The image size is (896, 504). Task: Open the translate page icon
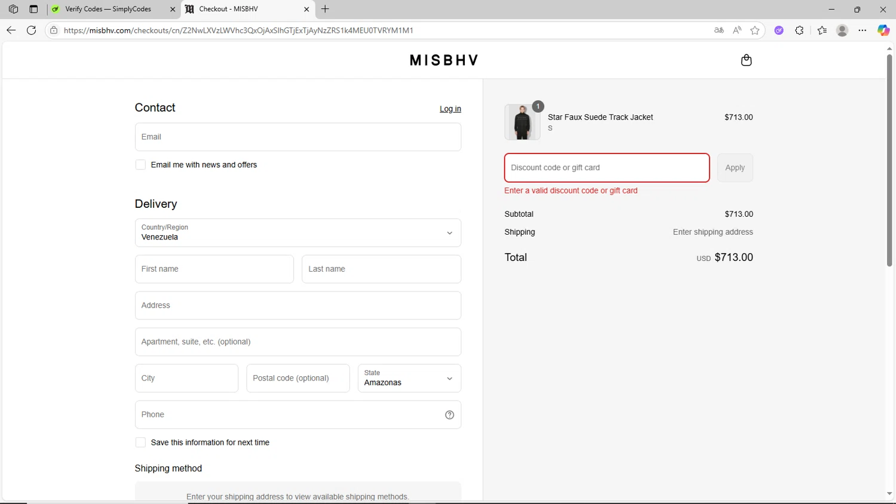pyautogui.click(x=719, y=30)
